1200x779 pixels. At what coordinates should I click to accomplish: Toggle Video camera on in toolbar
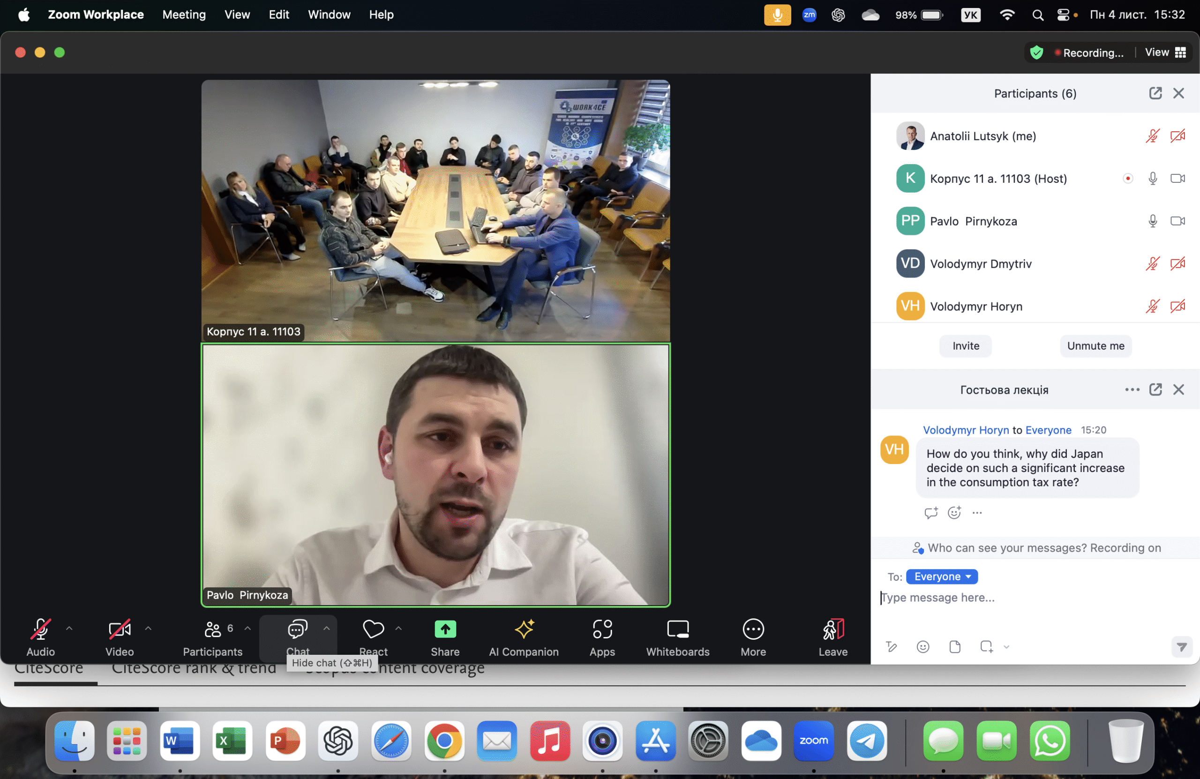[x=120, y=629]
